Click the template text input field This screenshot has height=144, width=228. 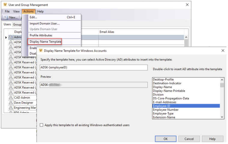pyautogui.click(x=94, y=68)
